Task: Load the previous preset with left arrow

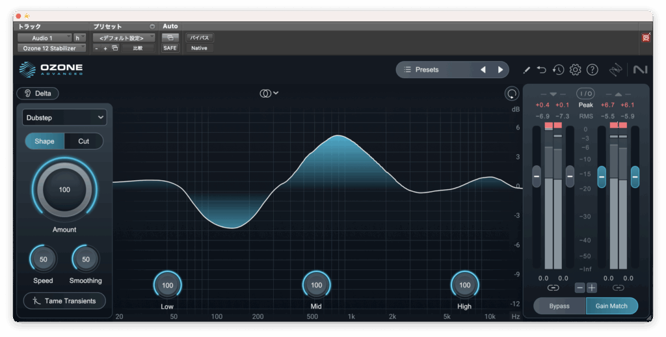Action: (483, 70)
